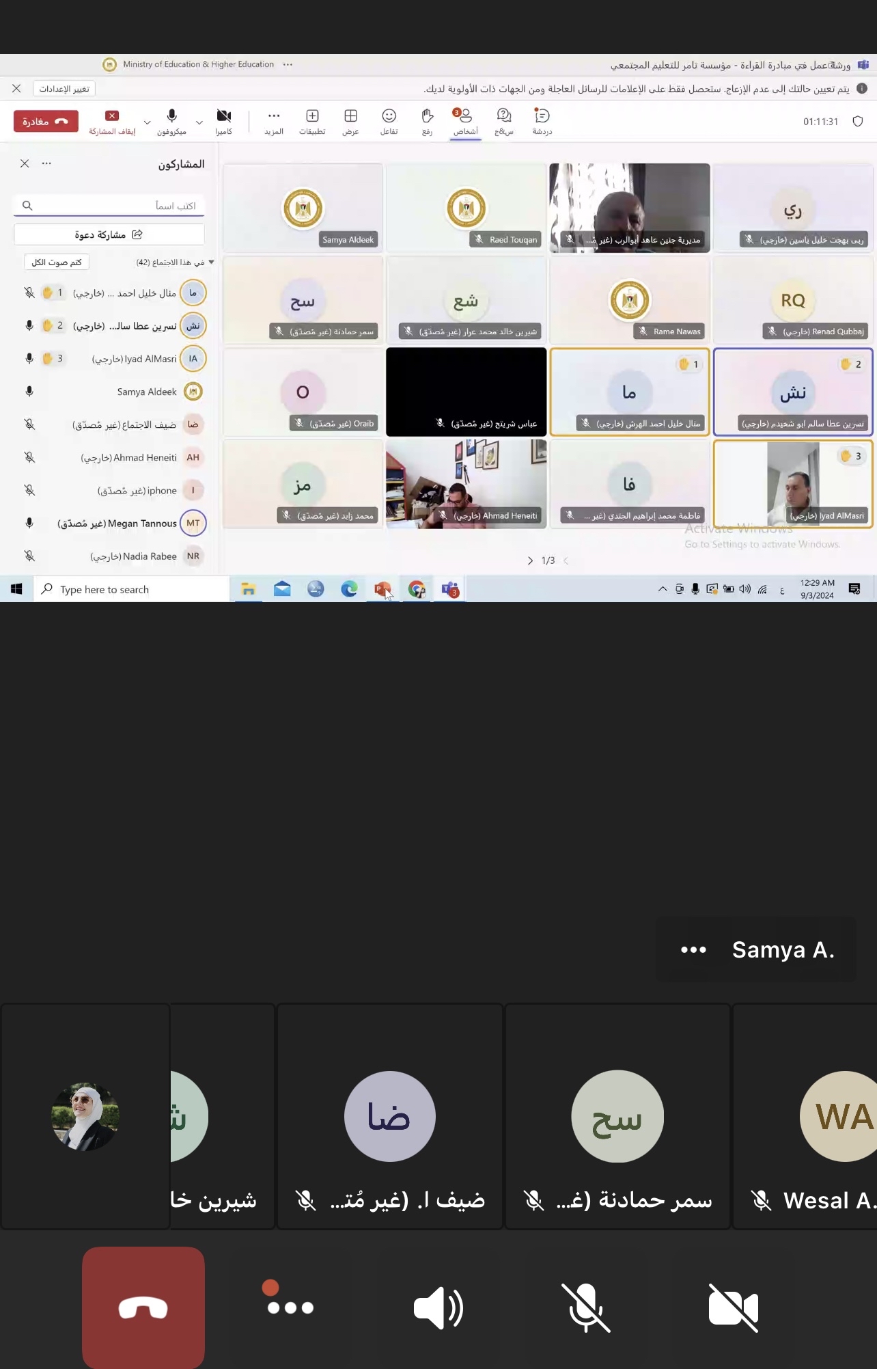Tap the profile photo self-view tile
The height and width of the screenshot is (1369, 877).
[x=85, y=1116]
